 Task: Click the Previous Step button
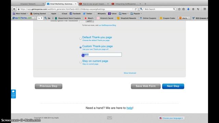click(49, 86)
